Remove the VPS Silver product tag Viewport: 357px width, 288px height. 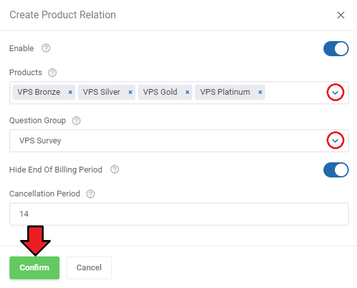click(130, 92)
